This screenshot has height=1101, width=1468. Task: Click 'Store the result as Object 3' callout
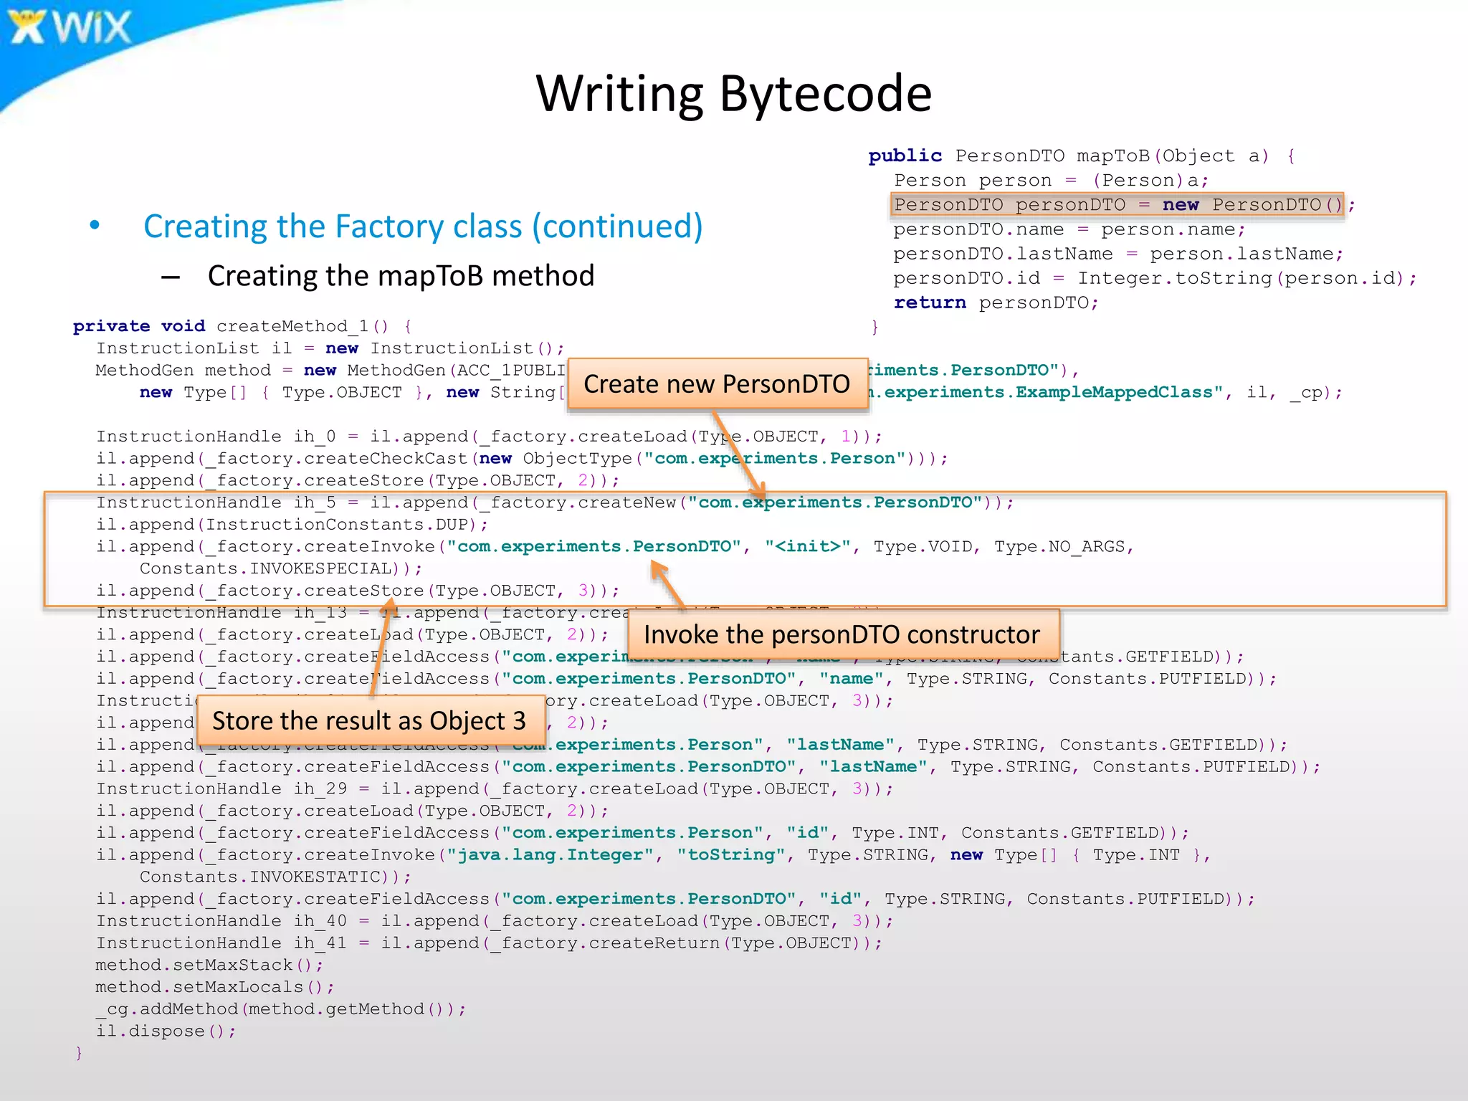[369, 720]
